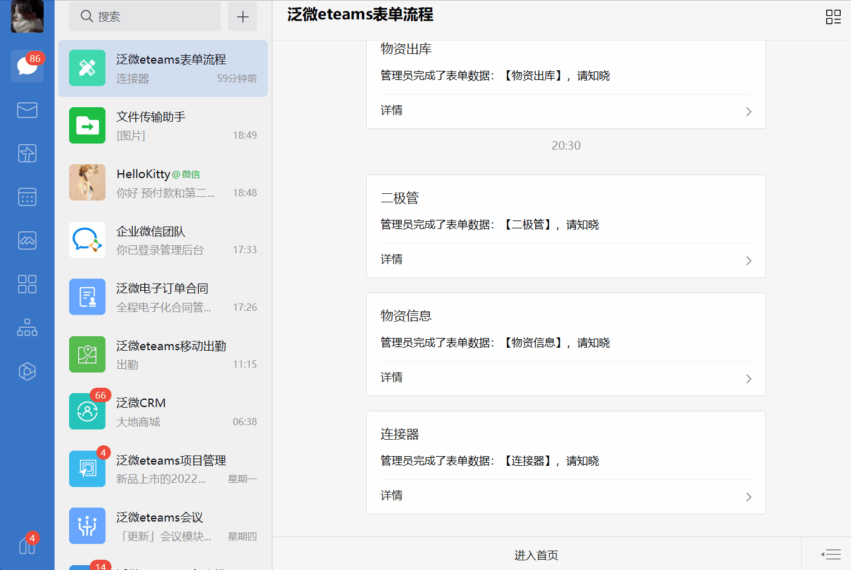The image size is (851, 570).
Task: Click 泛微eteams移动出勤 map icon
Action: [x=87, y=354]
